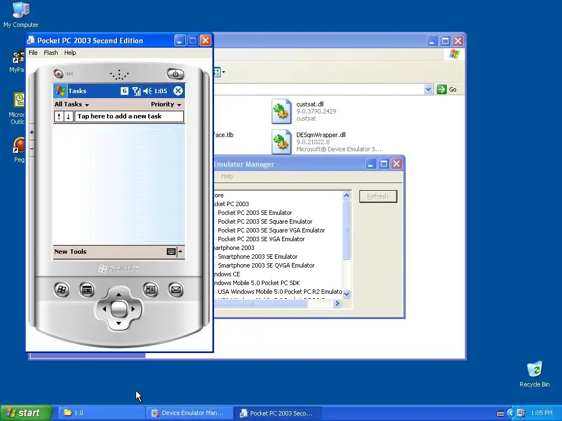Screen dimensions: 562x421
Task: Open My Computer desktop icon
Action: tap(21, 14)
